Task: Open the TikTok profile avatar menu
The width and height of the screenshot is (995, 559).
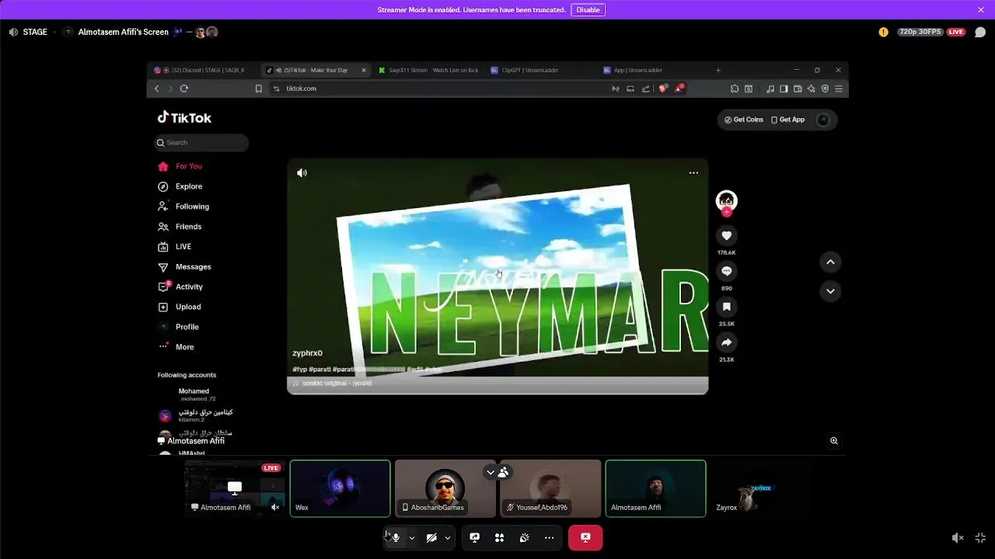Action: pyautogui.click(x=823, y=120)
